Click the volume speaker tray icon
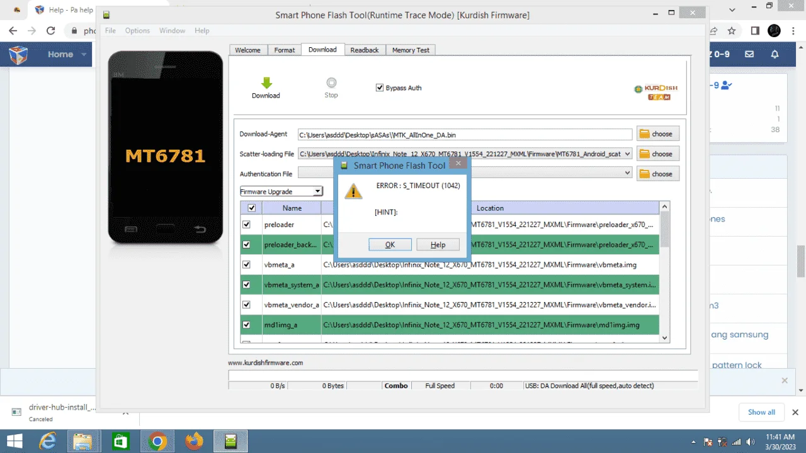Screen dimensions: 806x453 [x=749, y=442]
